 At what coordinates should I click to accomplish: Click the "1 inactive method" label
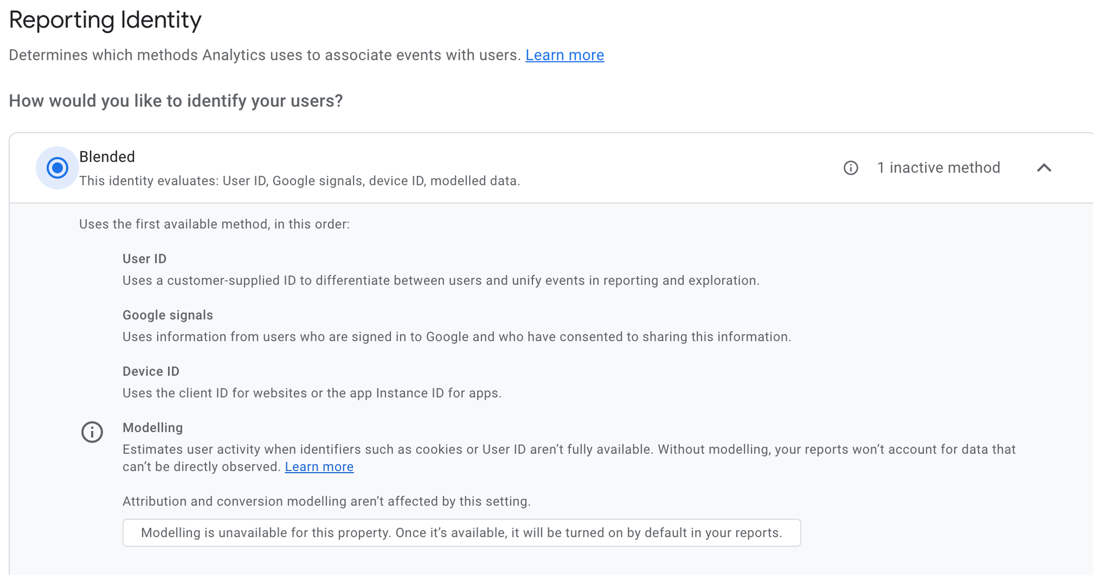938,168
